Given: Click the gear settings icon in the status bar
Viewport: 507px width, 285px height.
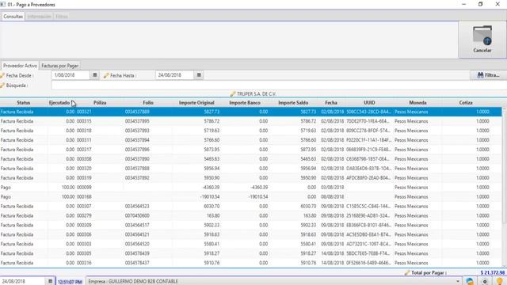Looking at the screenshot, I should click(485, 282).
